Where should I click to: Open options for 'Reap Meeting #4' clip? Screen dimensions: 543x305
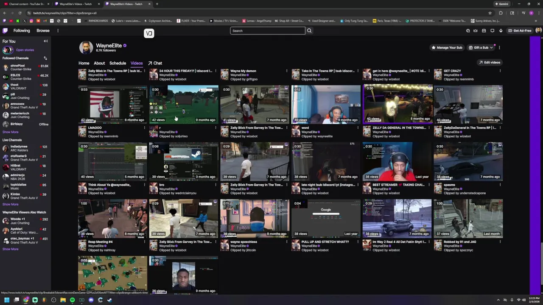coord(145,242)
